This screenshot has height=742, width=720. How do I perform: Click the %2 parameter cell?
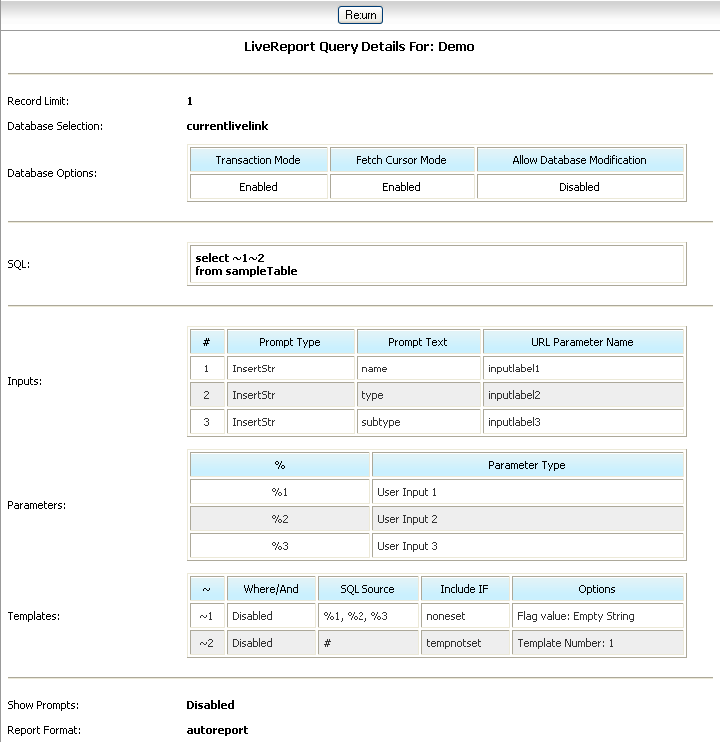tap(280, 519)
